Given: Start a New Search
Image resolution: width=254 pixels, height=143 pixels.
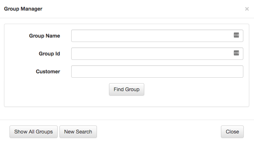Looking at the screenshot, I should pos(78,132).
